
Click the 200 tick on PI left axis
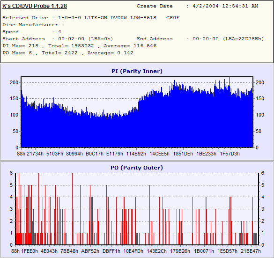pyautogui.click(x=14, y=82)
